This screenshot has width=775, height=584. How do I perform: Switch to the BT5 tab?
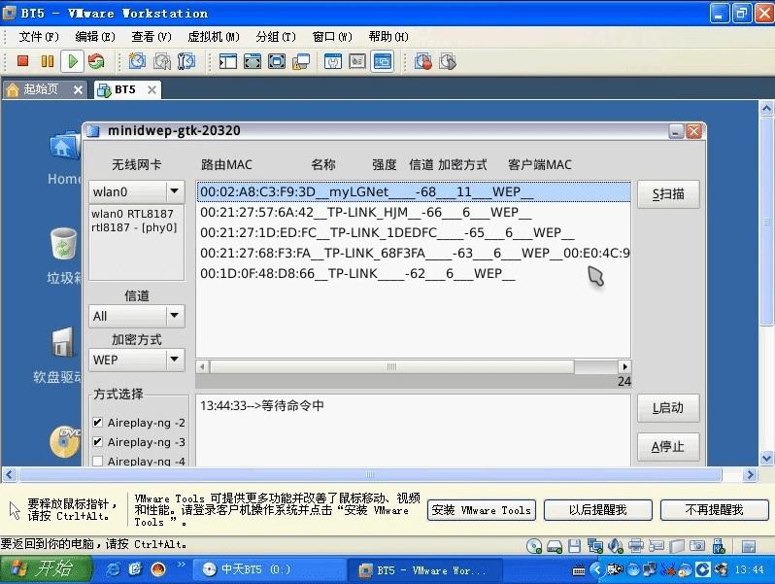125,89
